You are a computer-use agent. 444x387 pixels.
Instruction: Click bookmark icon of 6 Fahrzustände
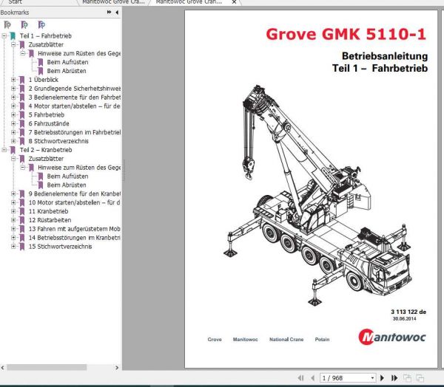coord(21,124)
